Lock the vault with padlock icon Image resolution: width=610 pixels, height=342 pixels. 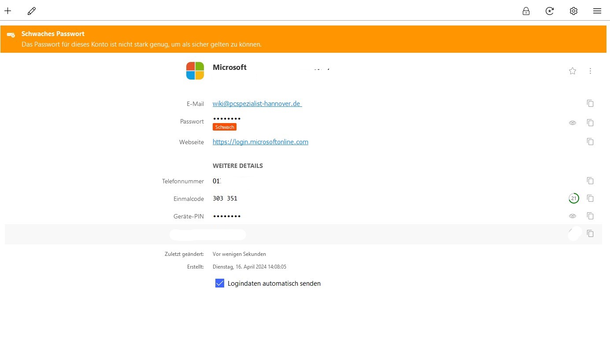(526, 11)
